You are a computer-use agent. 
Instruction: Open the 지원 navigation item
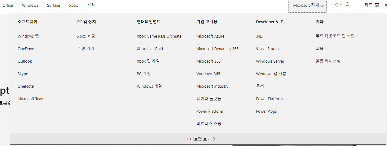pos(91,5)
